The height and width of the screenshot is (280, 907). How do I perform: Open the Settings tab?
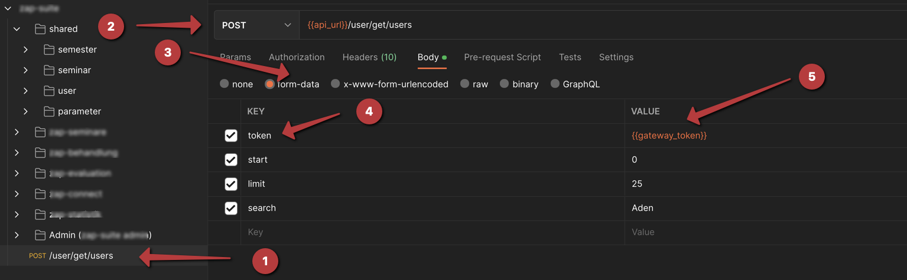616,57
